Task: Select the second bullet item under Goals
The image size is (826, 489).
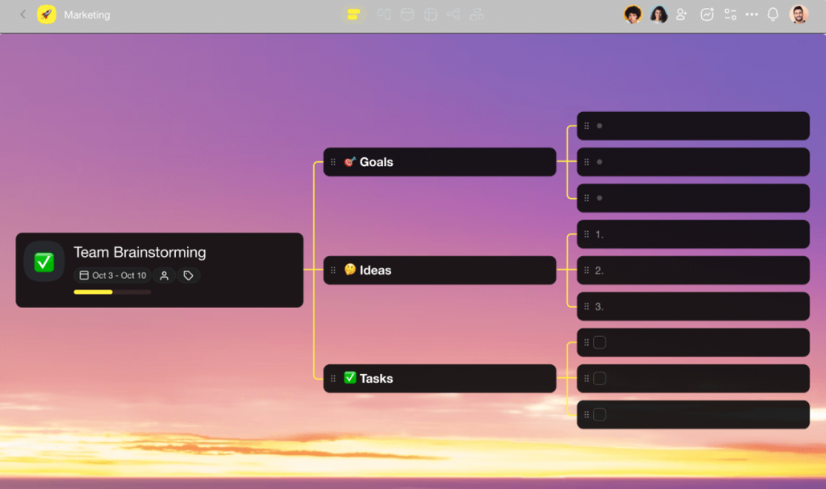Action: tap(693, 162)
